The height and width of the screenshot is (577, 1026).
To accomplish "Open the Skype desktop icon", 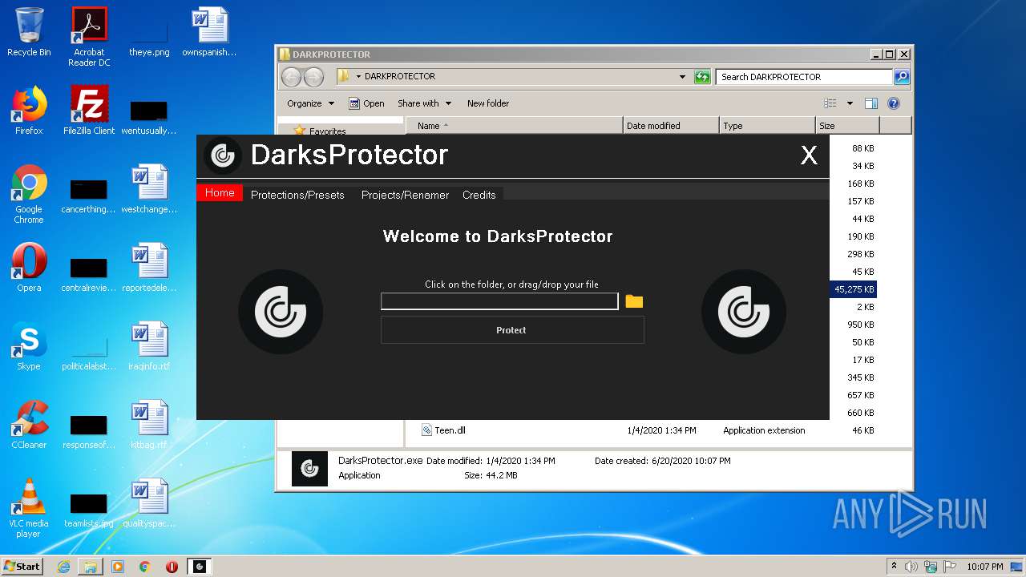I will (x=29, y=346).
